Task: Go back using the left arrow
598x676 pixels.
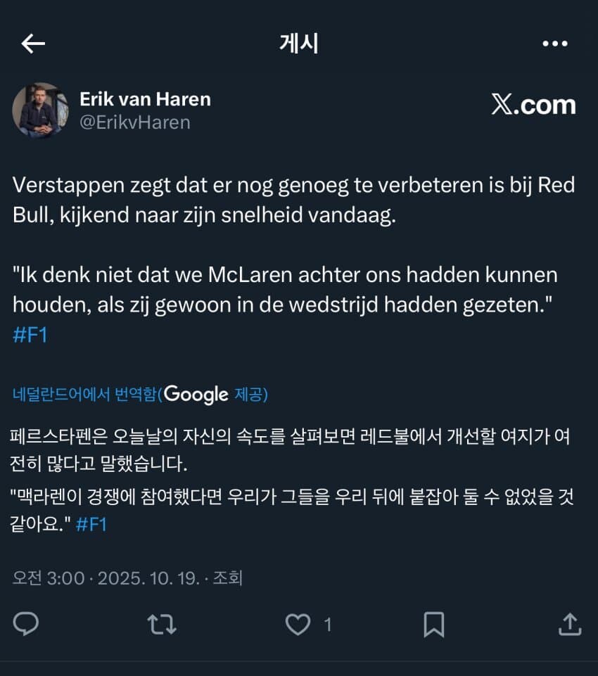Action: tap(33, 44)
